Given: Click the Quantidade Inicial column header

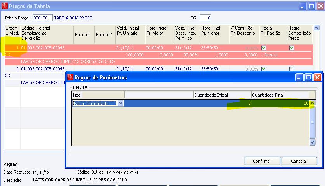Looking at the screenshot, I should tap(222, 95).
